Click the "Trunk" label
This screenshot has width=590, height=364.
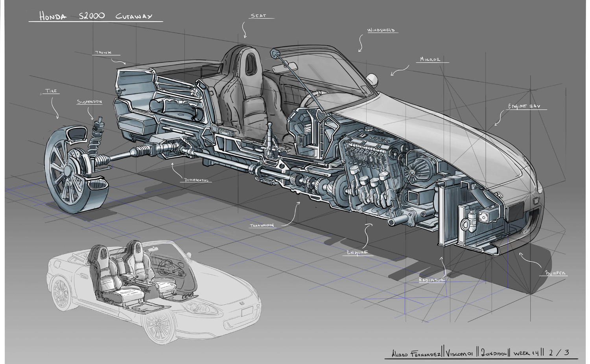pos(103,52)
